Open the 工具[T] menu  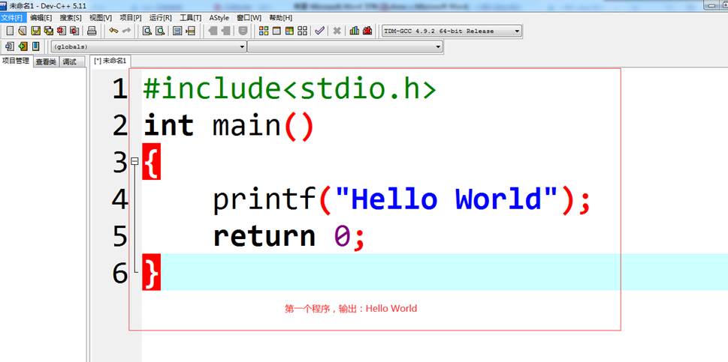pyautogui.click(x=190, y=17)
